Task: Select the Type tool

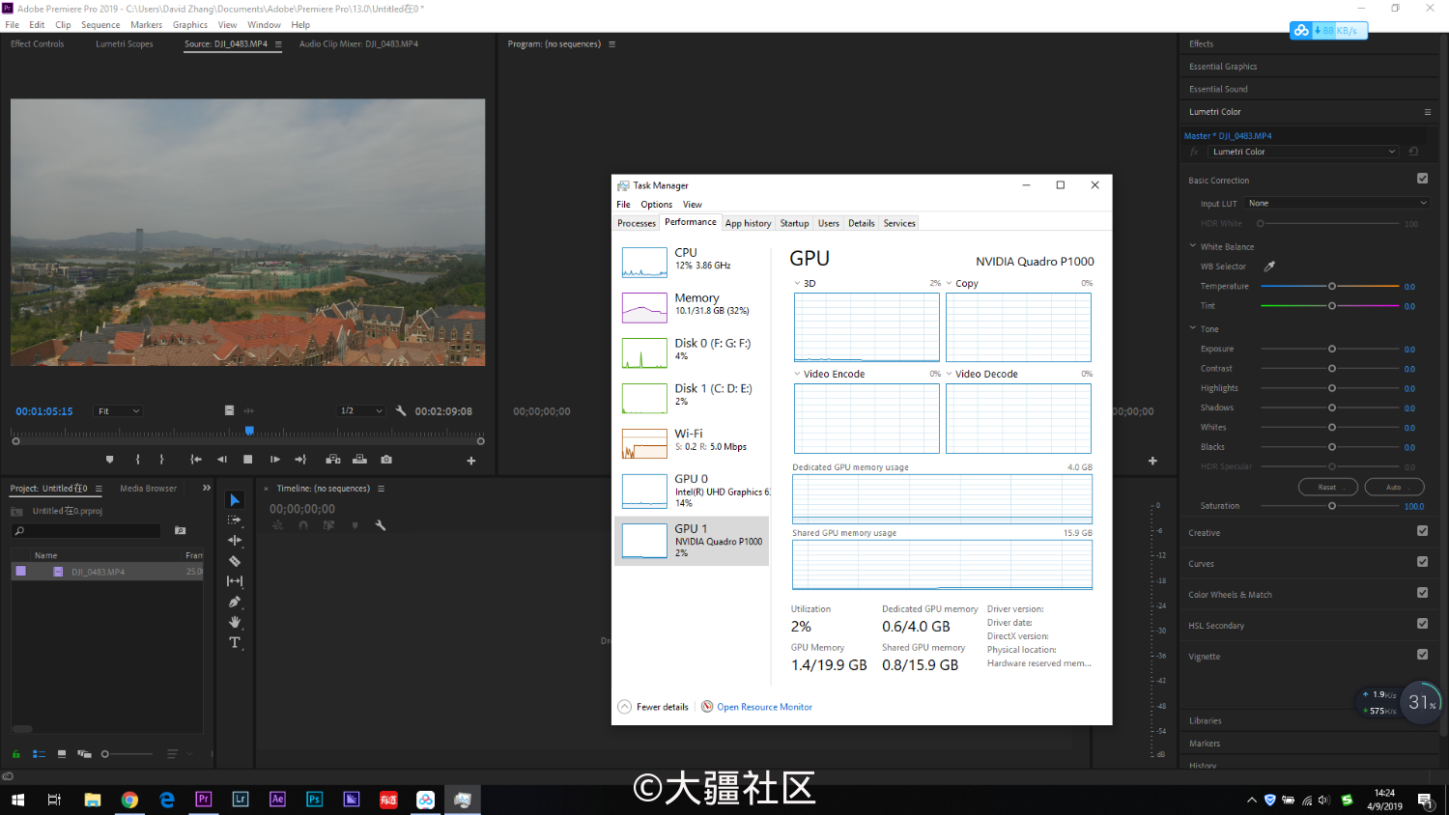Action: [x=234, y=642]
